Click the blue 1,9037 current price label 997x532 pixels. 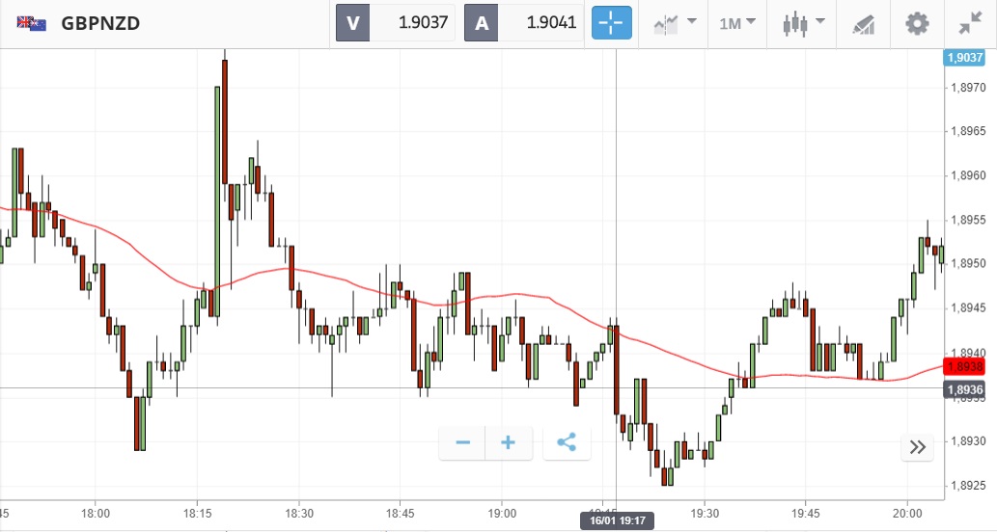[x=965, y=58]
